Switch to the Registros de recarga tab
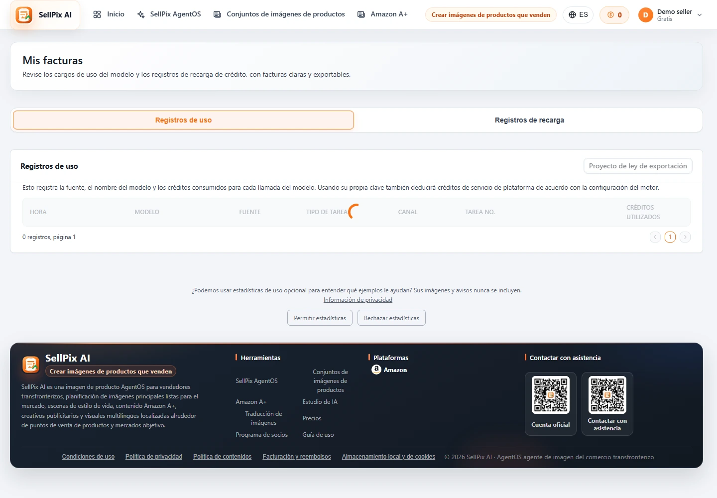The width and height of the screenshot is (717, 498). 529,120
